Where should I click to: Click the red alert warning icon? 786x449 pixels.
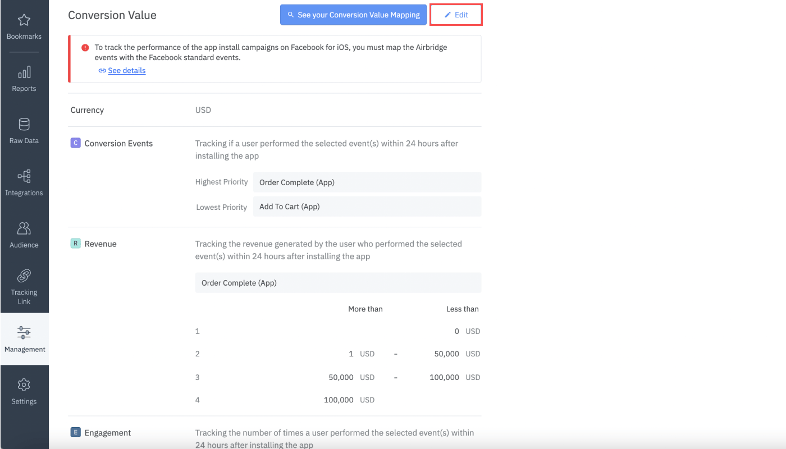[x=85, y=48]
